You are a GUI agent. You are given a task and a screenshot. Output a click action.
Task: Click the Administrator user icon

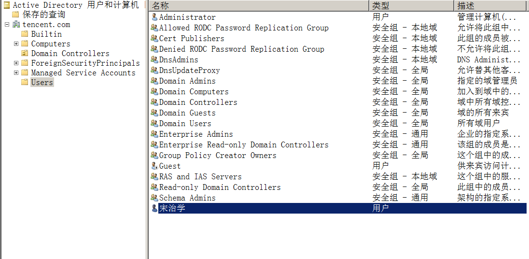coord(154,17)
